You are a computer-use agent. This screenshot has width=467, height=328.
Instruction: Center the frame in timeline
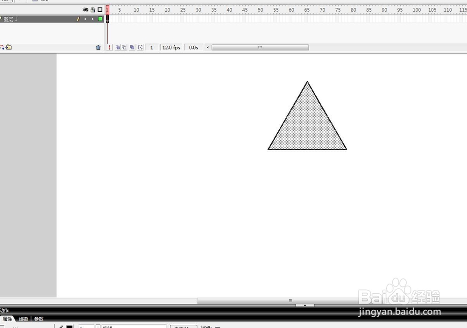click(109, 47)
